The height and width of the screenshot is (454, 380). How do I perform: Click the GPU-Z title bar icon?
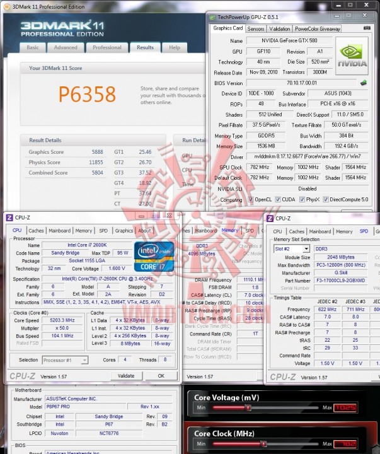(x=213, y=18)
